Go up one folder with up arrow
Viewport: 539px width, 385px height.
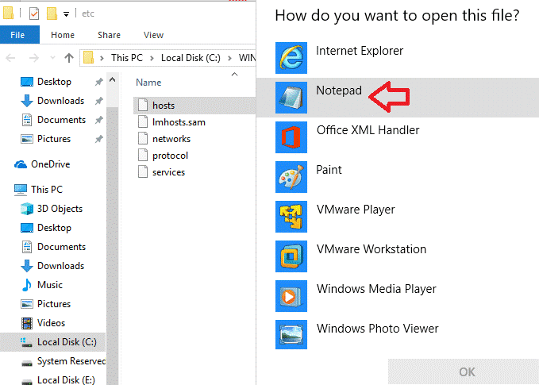click(x=69, y=58)
